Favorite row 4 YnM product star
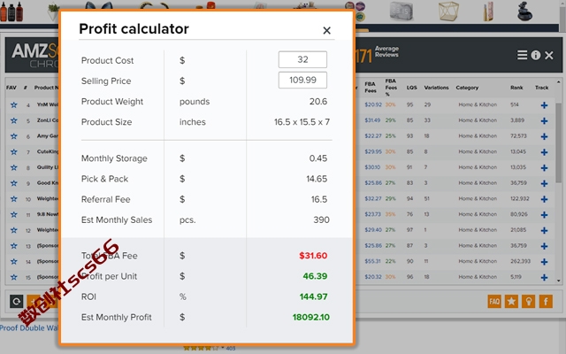Screen dimensions: 566x354 14,104
